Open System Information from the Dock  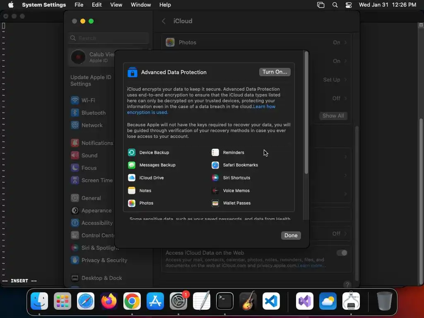(x=351, y=301)
